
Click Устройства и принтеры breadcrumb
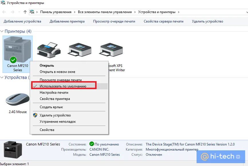(x=157, y=12)
